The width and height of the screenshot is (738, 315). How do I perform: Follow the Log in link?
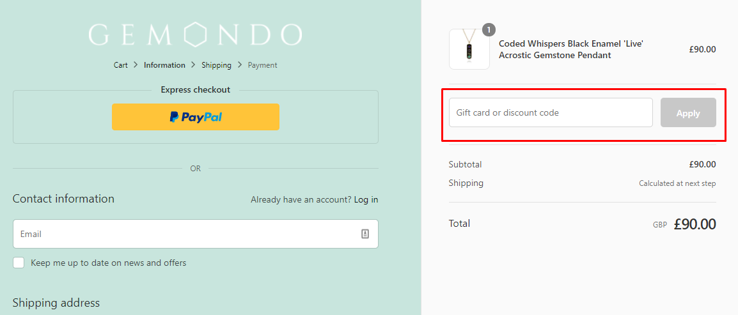coord(366,199)
